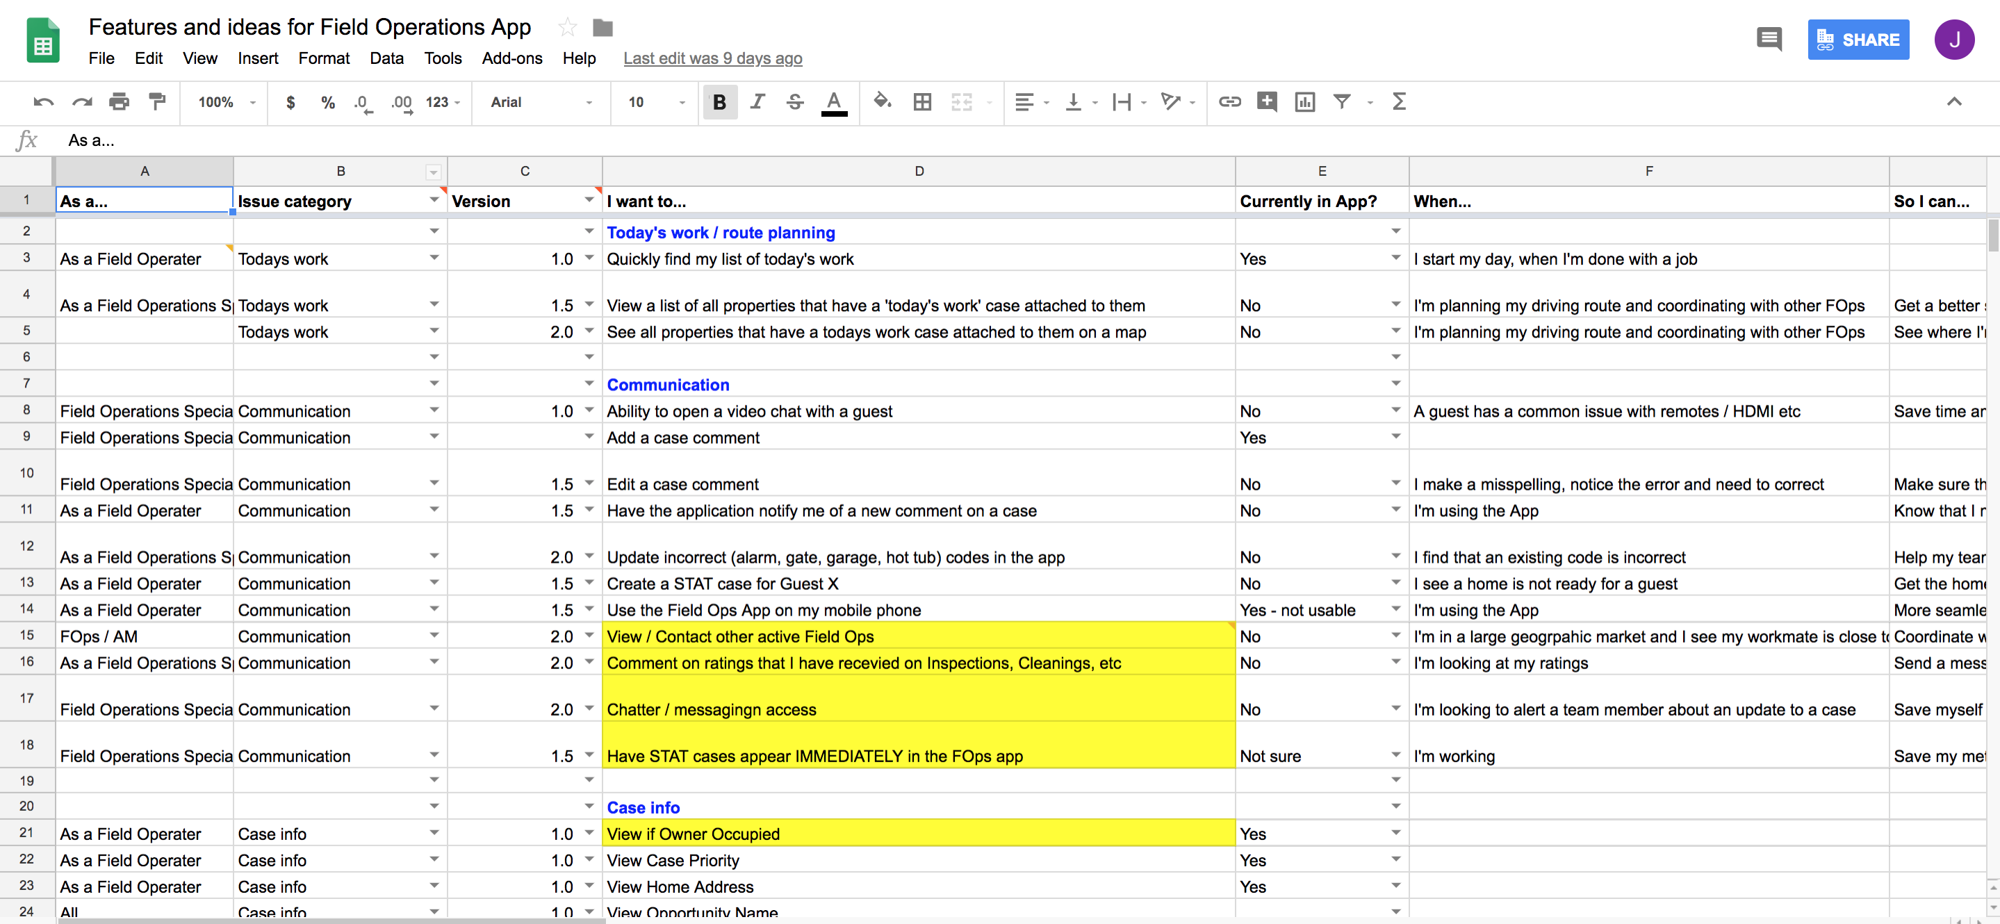Open the fill color picker
The width and height of the screenshot is (2000, 924).
coord(883,101)
